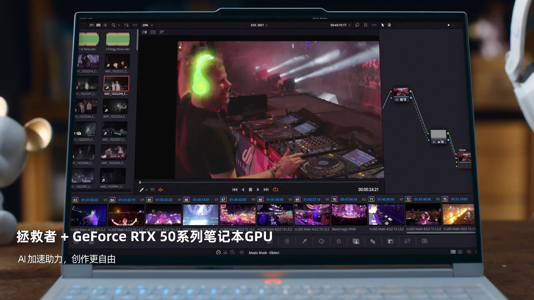Viewport: 534px width, 300px height.
Task: Click clip number badge 65
Action: pyautogui.click(x=149, y=200)
